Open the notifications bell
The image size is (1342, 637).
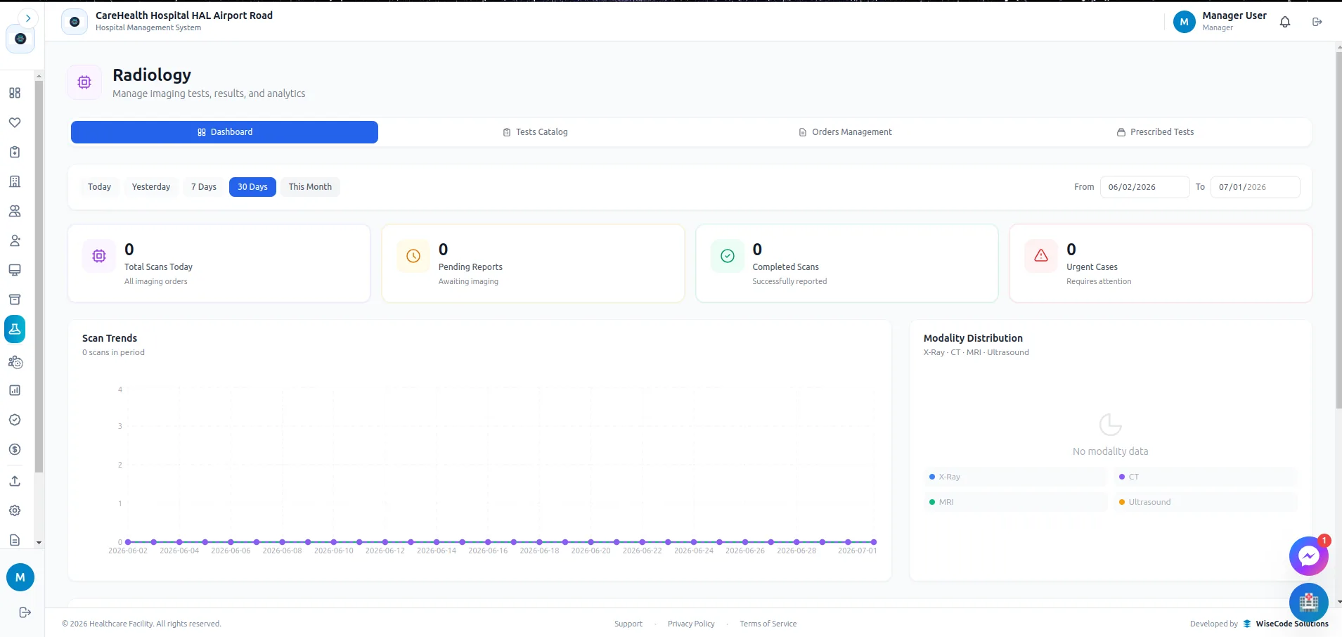[1285, 22]
